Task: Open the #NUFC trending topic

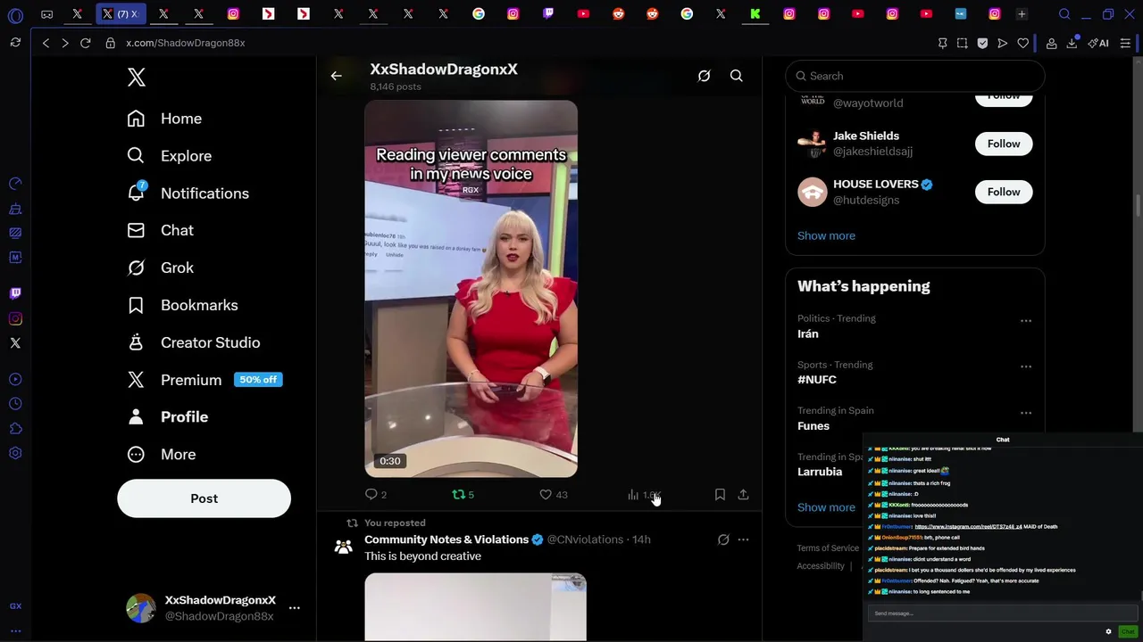Action: pyautogui.click(x=817, y=380)
